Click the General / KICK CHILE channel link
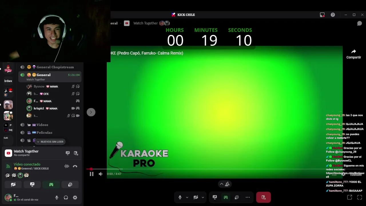366x206 pixels. pos(31,169)
